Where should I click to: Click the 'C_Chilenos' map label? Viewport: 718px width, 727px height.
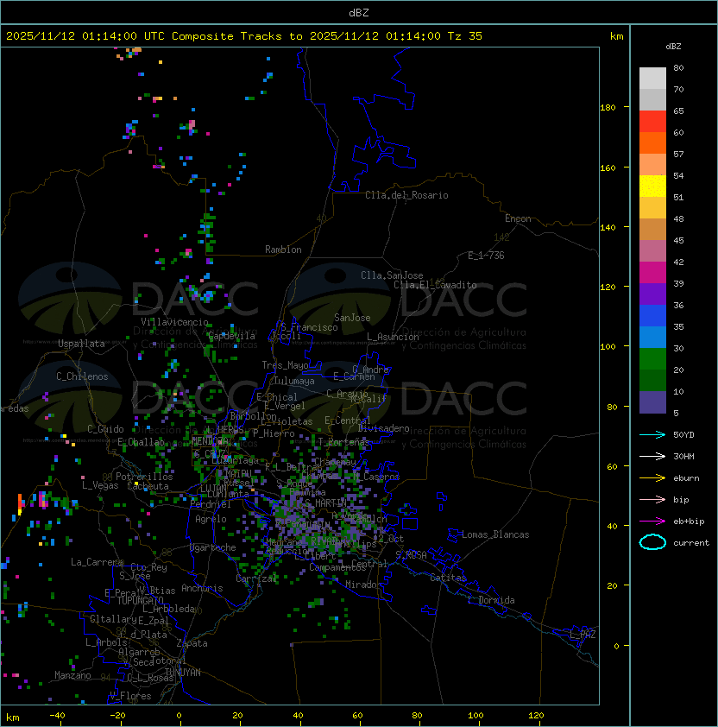[82, 376]
